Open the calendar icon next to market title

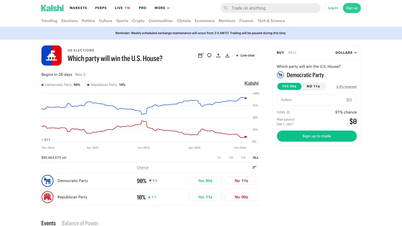point(200,55)
